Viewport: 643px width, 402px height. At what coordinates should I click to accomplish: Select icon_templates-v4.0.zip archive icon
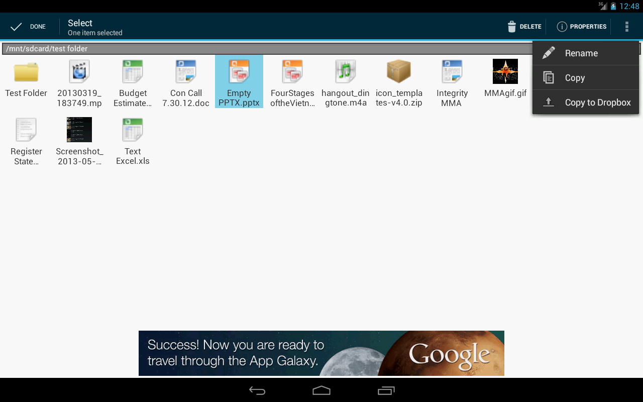399,71
